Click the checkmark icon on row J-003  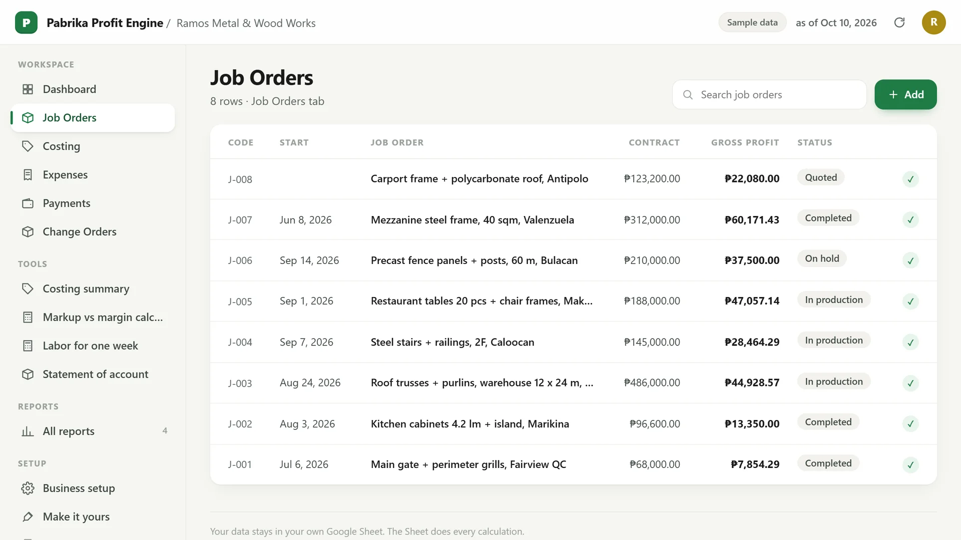point(910,383)
